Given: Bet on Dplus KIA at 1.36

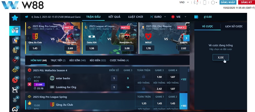Looking at the screenshot, I should point(91,48).
